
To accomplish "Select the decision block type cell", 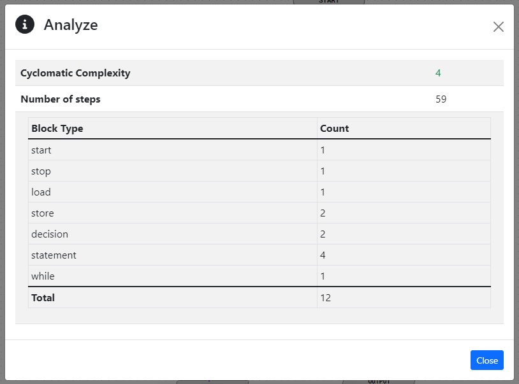I will (x=172, y=234).
